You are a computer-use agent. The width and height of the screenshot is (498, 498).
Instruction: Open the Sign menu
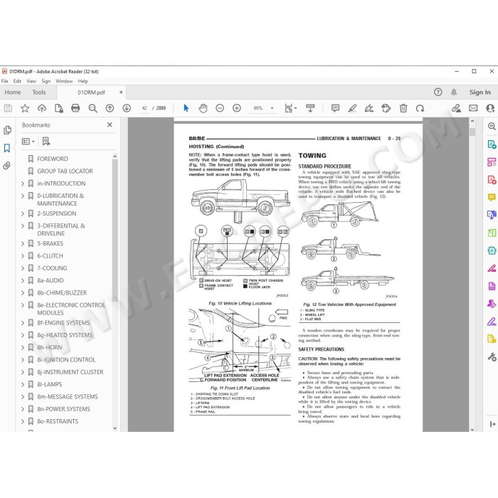(x=46, y=81)
